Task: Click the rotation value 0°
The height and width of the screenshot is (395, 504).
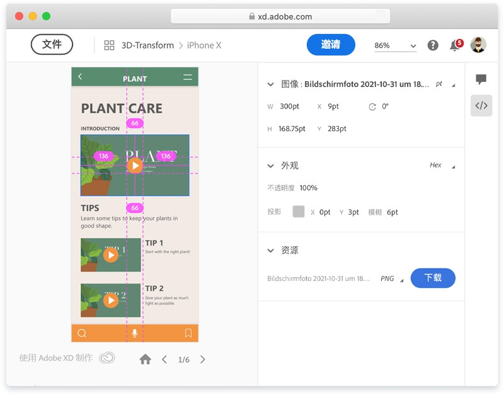Action: coord(385,106)
